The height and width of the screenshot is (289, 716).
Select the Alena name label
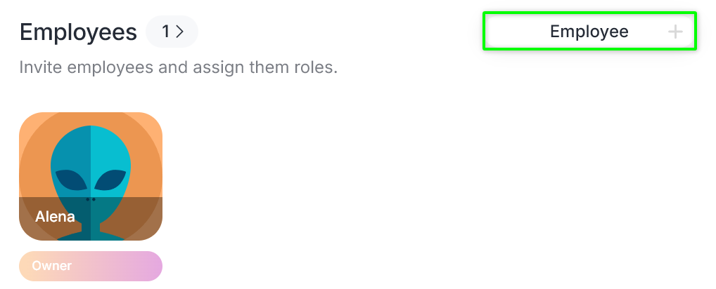(55, 217)
